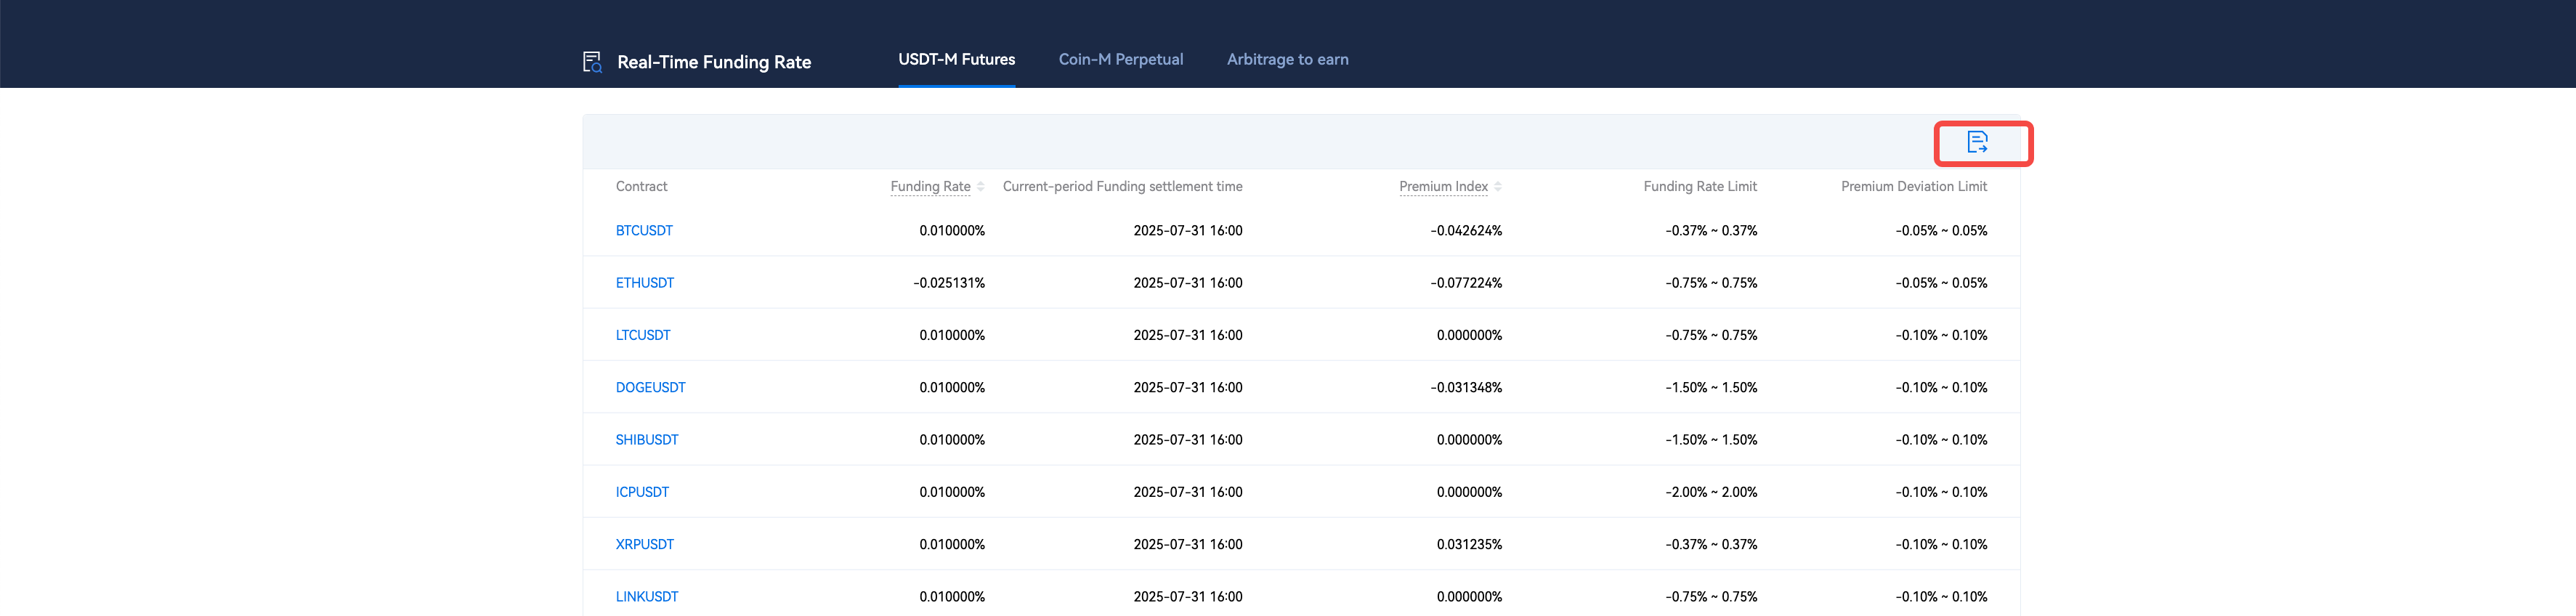
Task: Open the LINKUSDT contract link
Action: coord(646,597)
